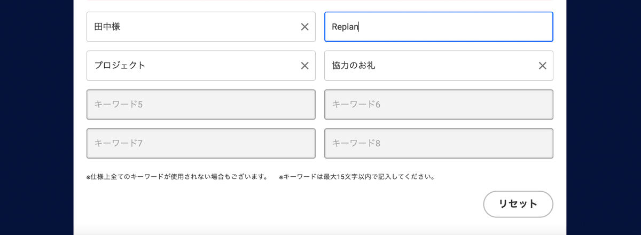Focus the field containing 田中様

coord(201,27)
